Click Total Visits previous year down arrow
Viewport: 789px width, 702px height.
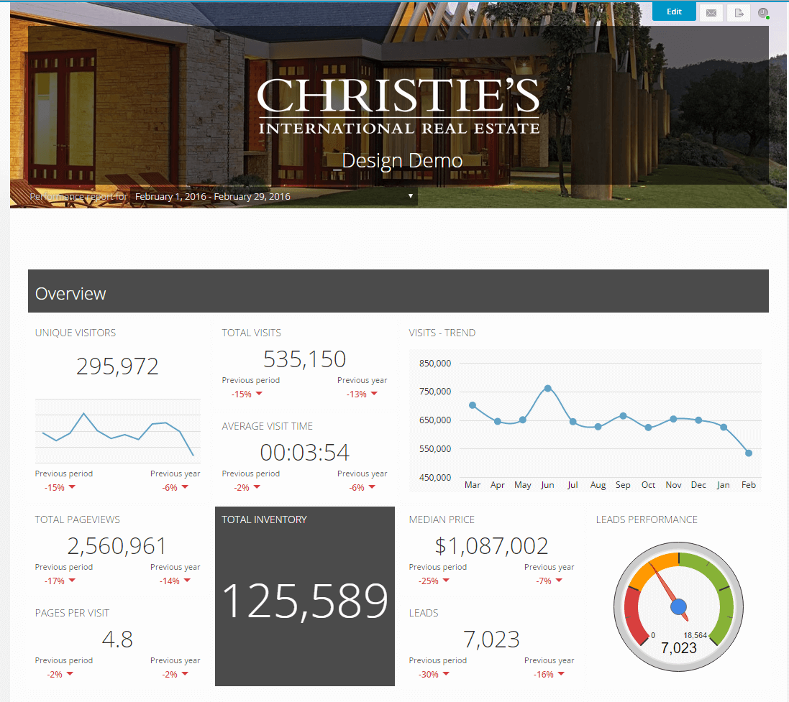tap(374, 393)
